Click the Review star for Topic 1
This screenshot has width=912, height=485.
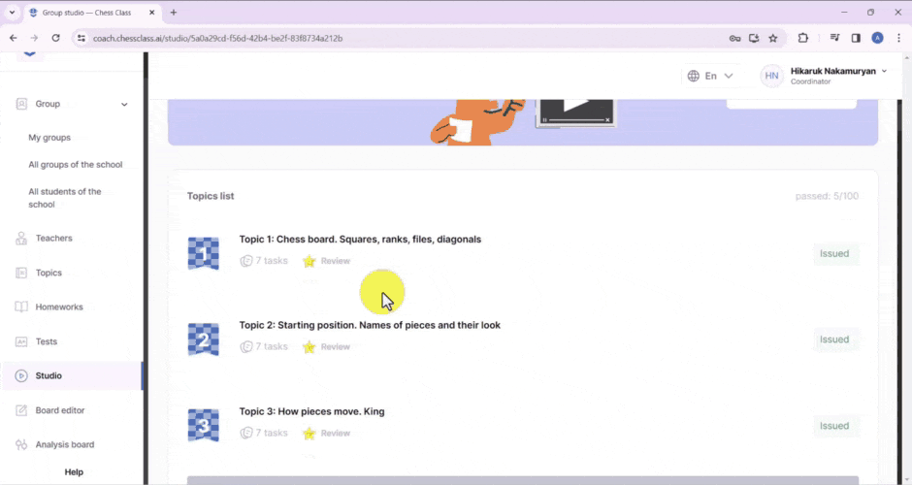(309, 261)
